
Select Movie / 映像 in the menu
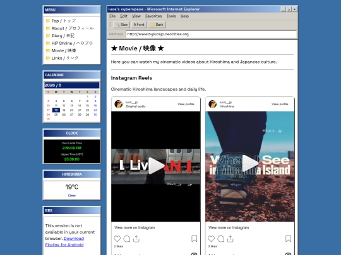coord(64,50)
